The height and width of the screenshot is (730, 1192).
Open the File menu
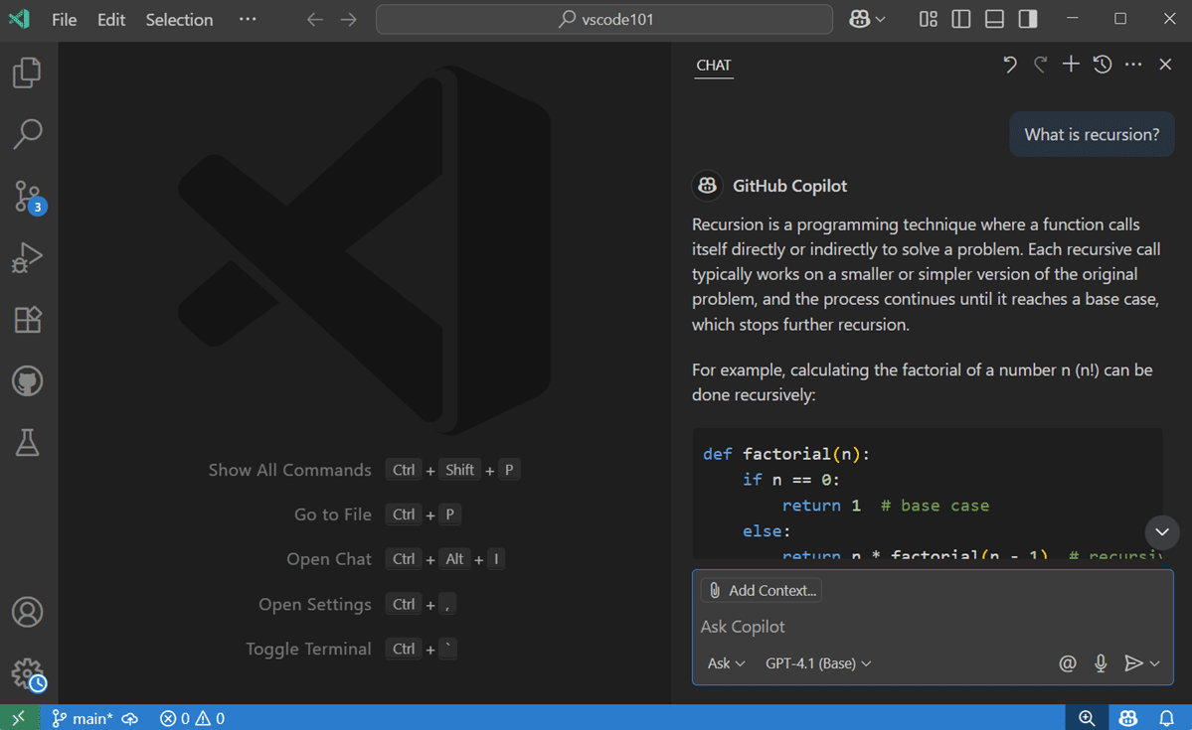[x=63, y=19]
